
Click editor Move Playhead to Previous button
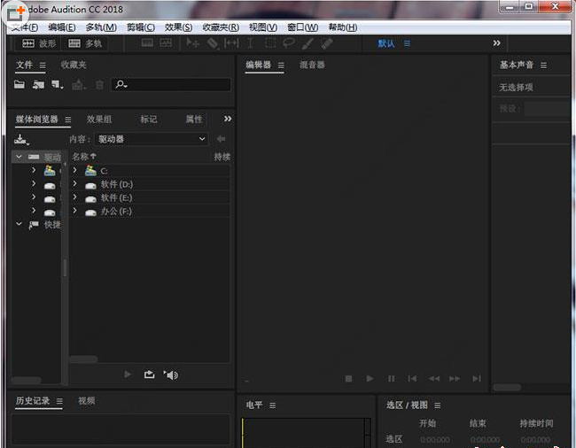click(412, 378)
